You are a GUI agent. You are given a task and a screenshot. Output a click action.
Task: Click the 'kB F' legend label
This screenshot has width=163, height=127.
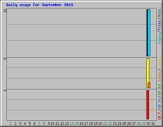click(159, 116)
